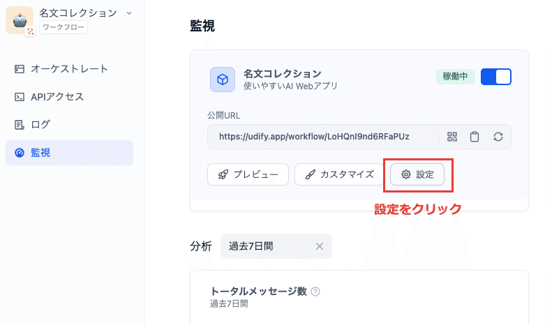Open the help tooltip beside トータルメッセージ数
The height and width of the screenshot is (325, 545).
pos(315,292)
